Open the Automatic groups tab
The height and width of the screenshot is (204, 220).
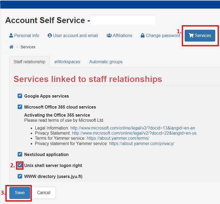(x=106, y=62)
